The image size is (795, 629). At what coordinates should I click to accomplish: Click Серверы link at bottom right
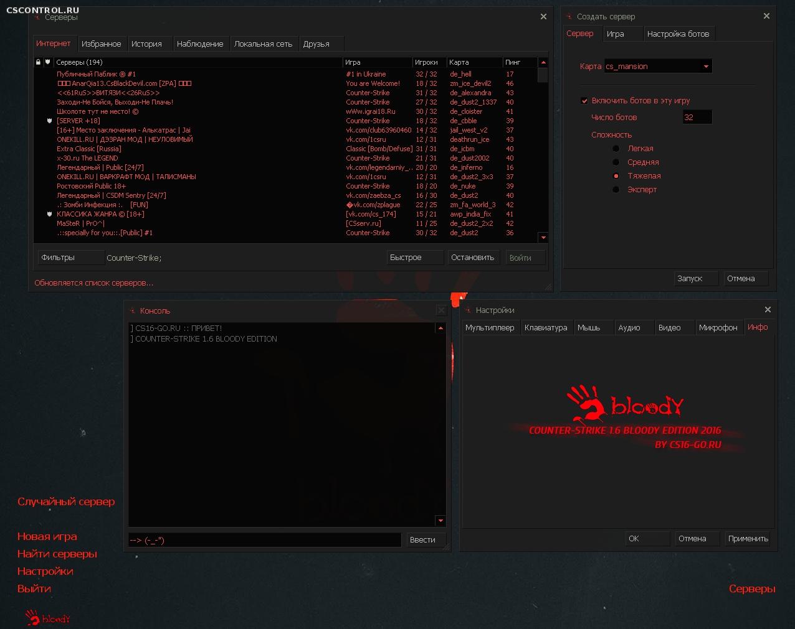[752, 589]
